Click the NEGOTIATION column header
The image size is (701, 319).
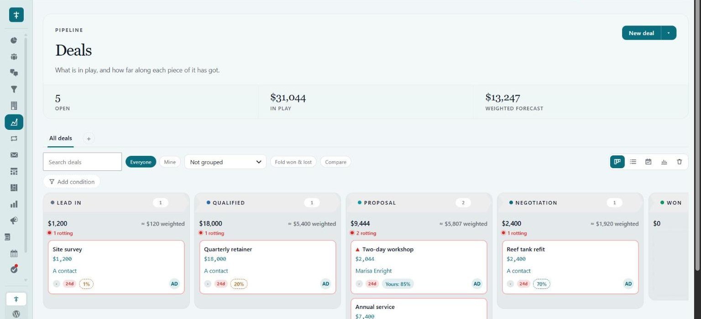(x=570, y=203)
